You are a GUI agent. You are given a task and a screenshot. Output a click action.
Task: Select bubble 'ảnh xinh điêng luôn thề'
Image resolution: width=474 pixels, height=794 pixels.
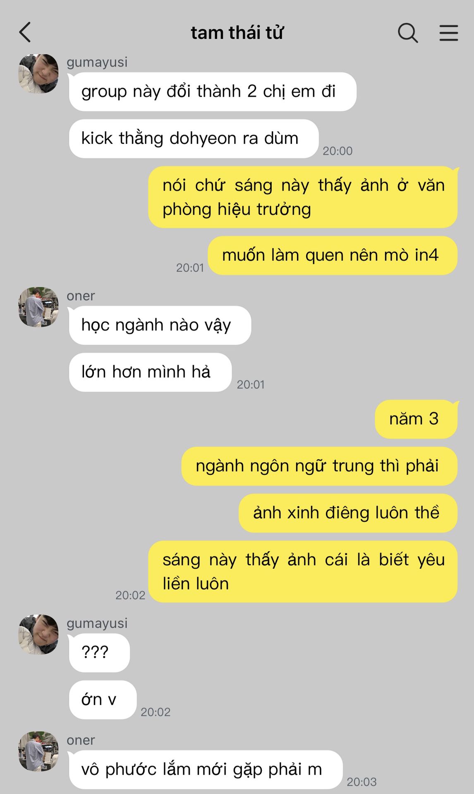(348, 513)
